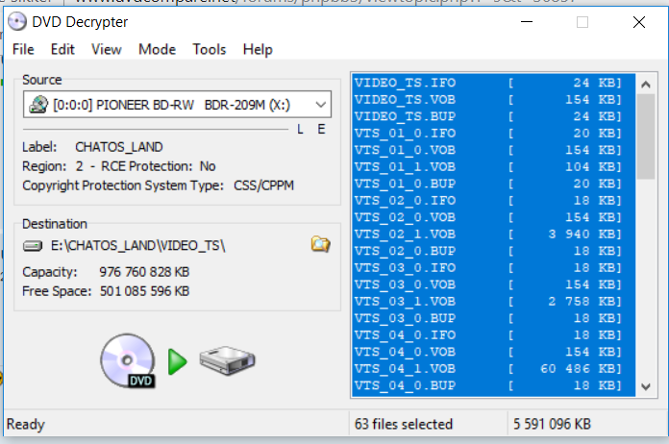
Task: Select VTS_02_1.VOB in file list
Action: [x=494, y=234]
